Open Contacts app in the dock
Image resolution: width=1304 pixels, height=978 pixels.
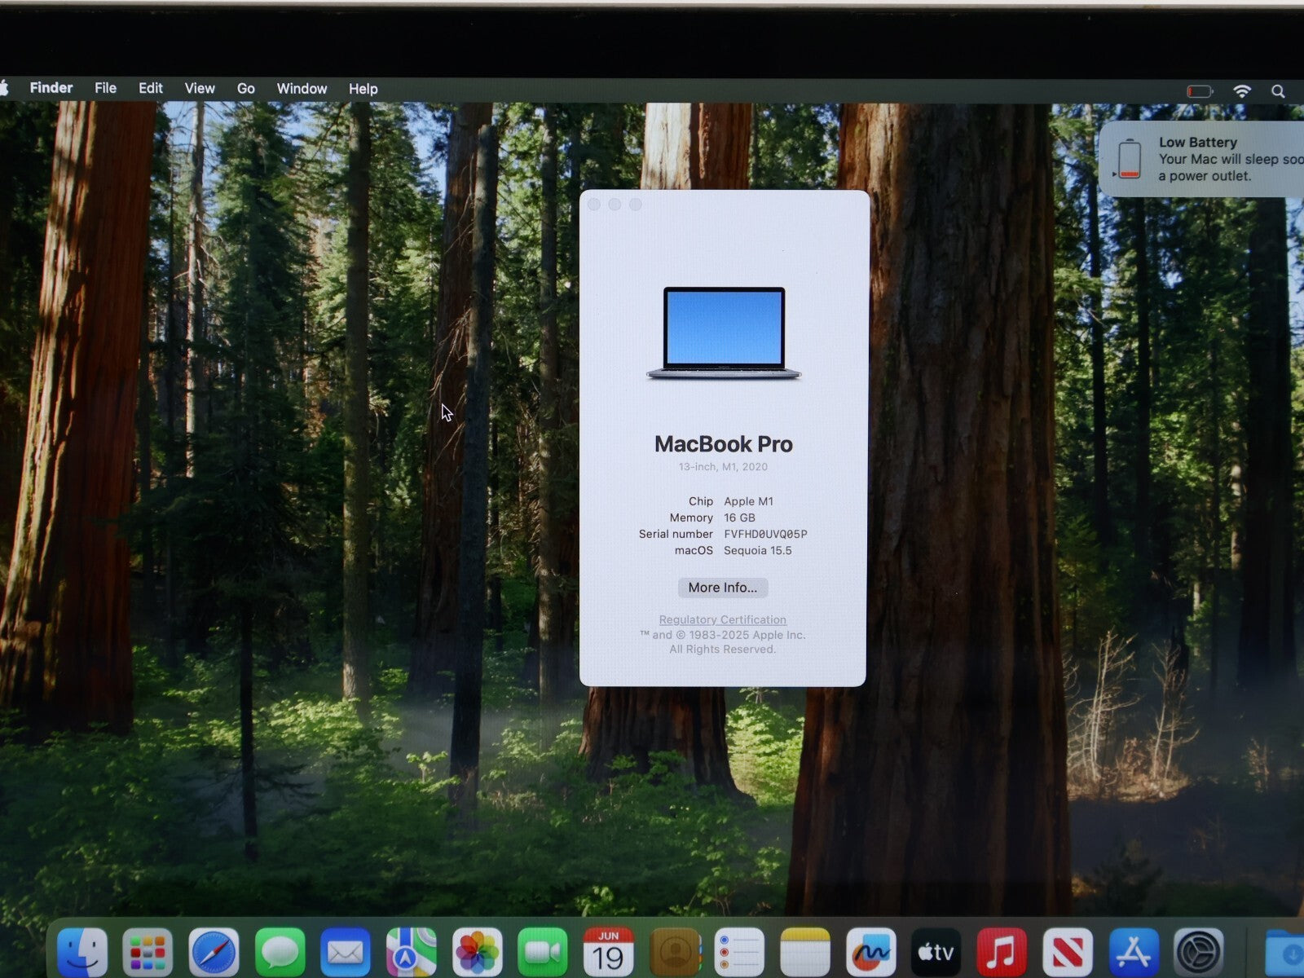click(675, 952)
